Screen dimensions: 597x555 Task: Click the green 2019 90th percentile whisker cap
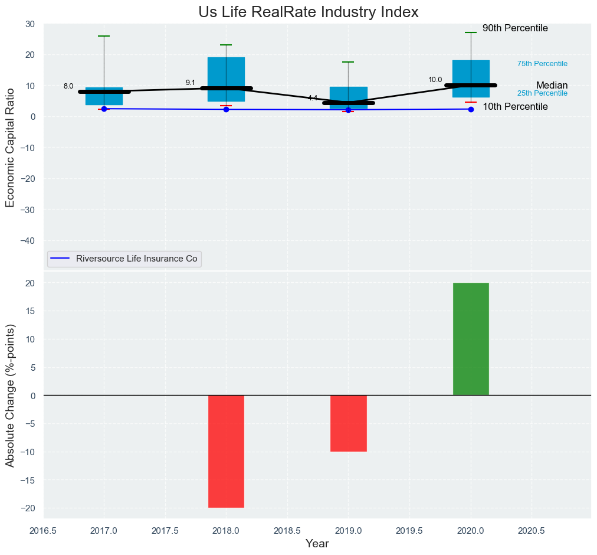(349, 62)
